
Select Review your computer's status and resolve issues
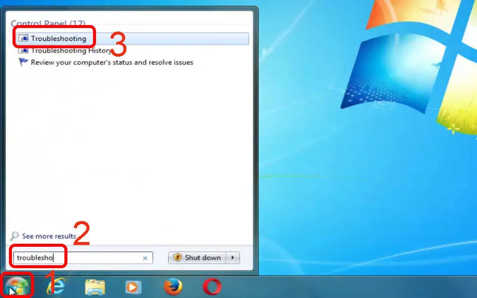pyautogui.click(x=111, y=62)
